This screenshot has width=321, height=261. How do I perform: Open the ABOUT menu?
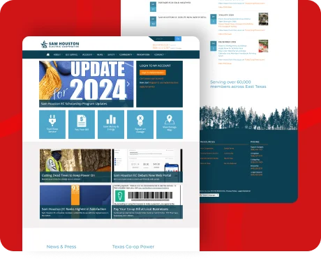57,54
